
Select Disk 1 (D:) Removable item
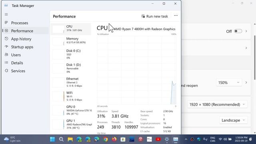[x=71, y=68]
